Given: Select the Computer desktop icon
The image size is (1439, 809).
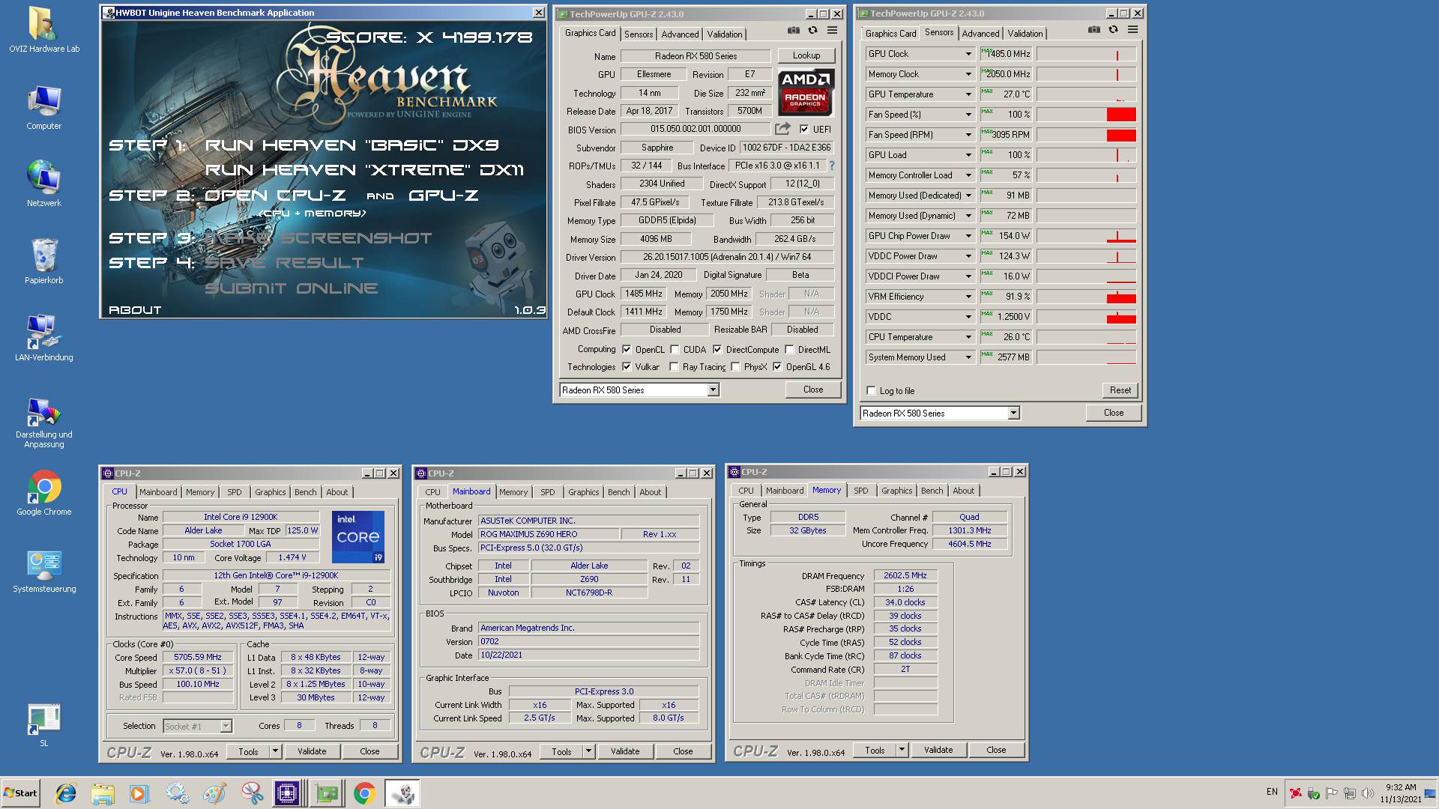Looking at the screenshot, I should point(44,108).
